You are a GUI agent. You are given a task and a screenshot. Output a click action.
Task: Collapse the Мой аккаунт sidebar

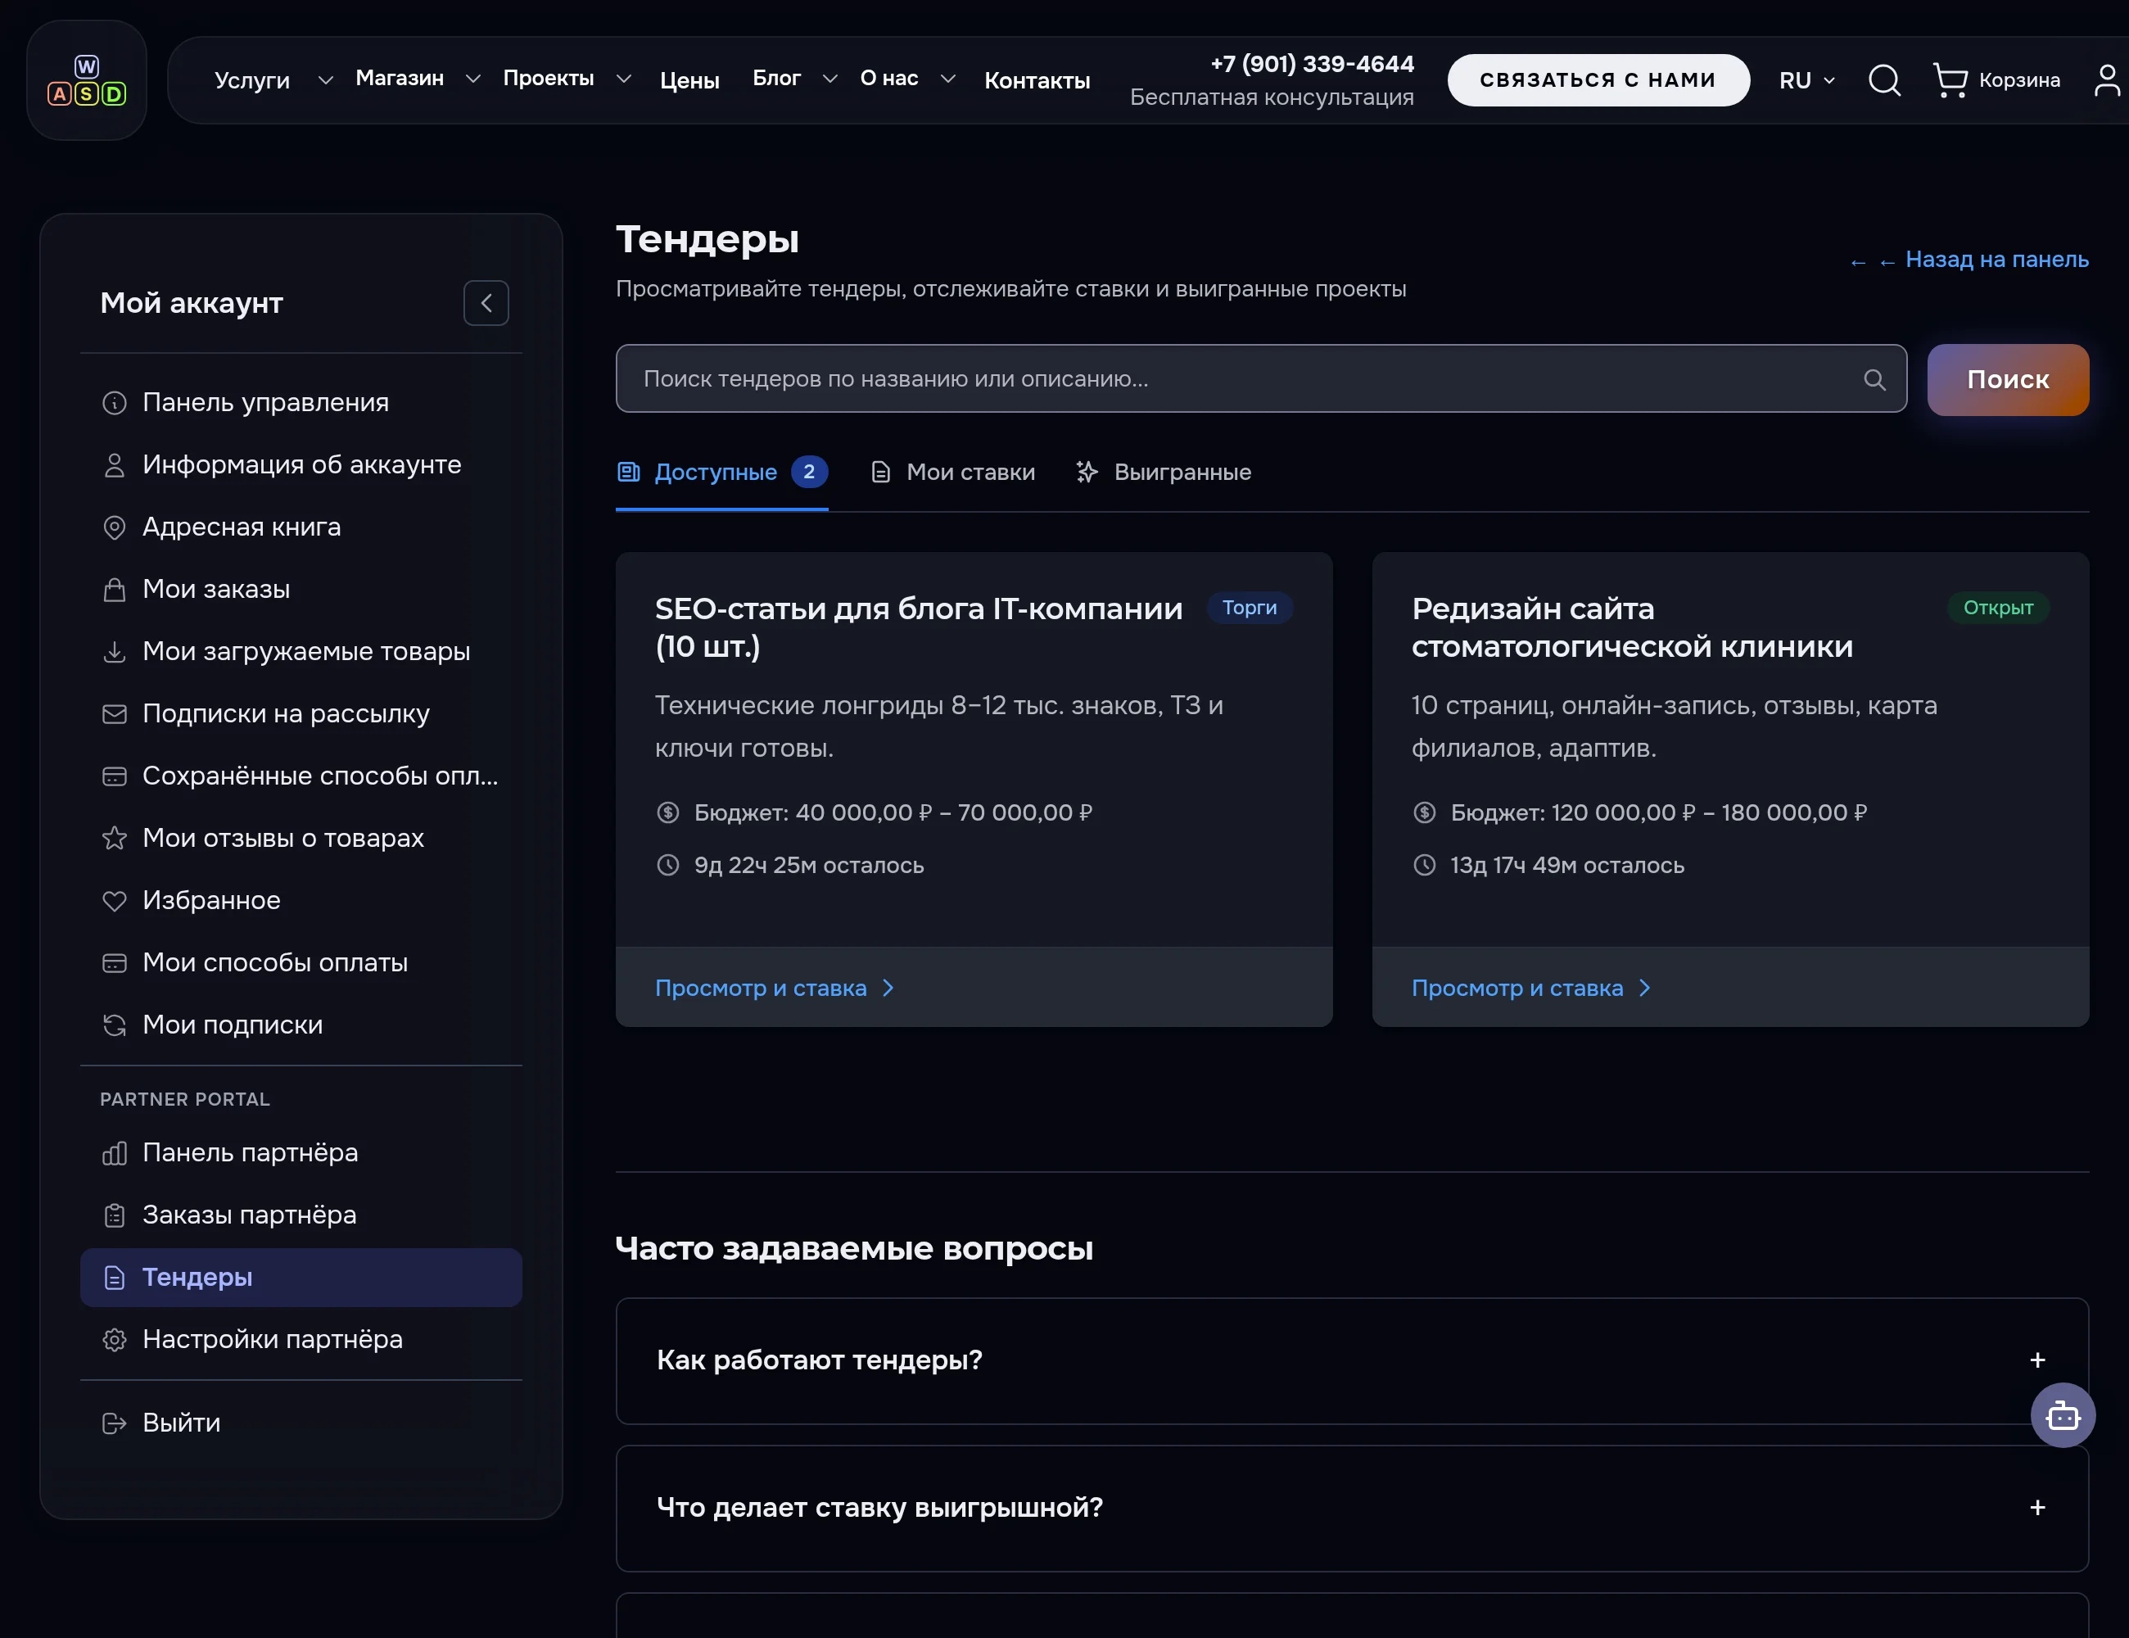click(x=486, y=303)
